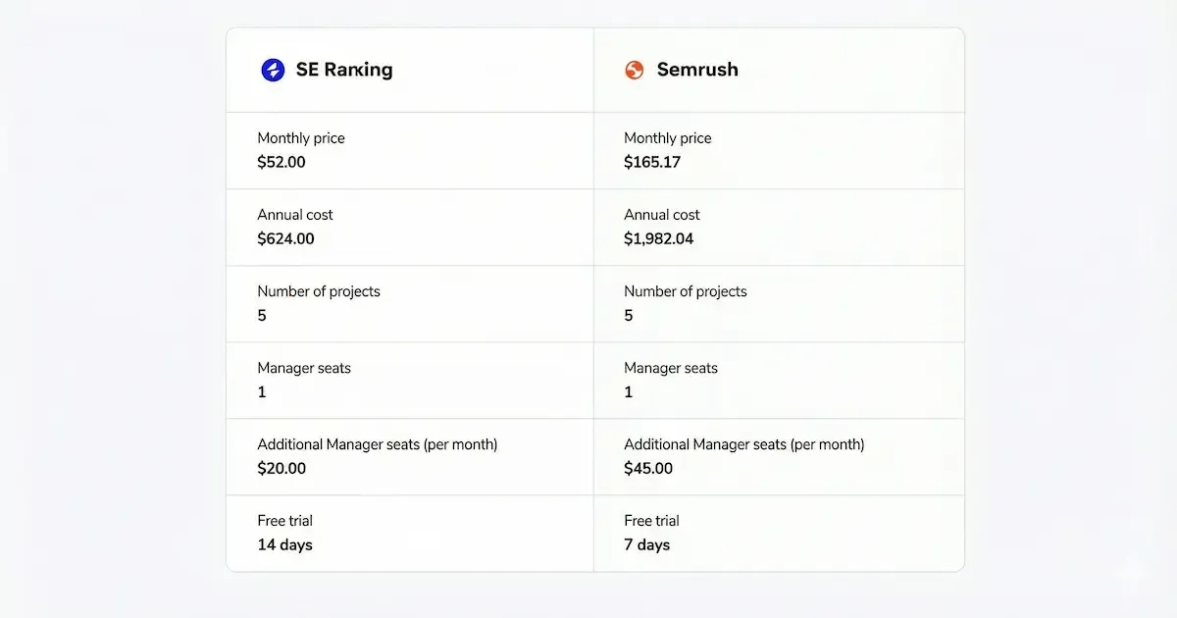Click Semrush annual cost $1,982.04
The width and height of the screenshot is (1177, 618).
click(658, 239)
